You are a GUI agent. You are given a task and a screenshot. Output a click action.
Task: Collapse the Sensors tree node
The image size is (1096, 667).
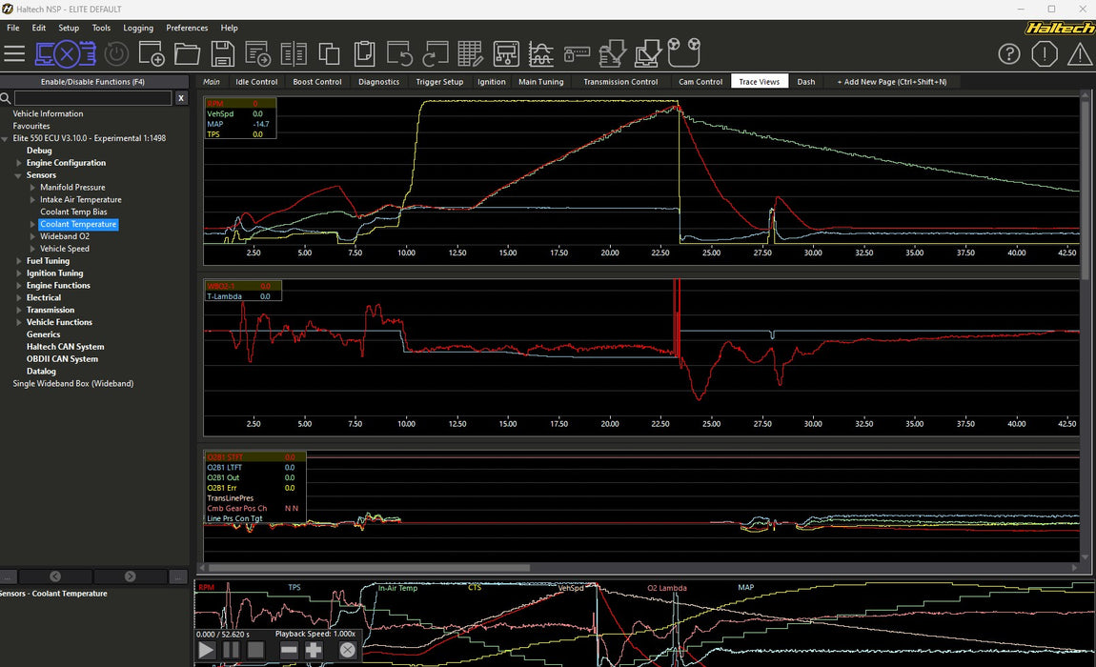[x=19, y=175]
